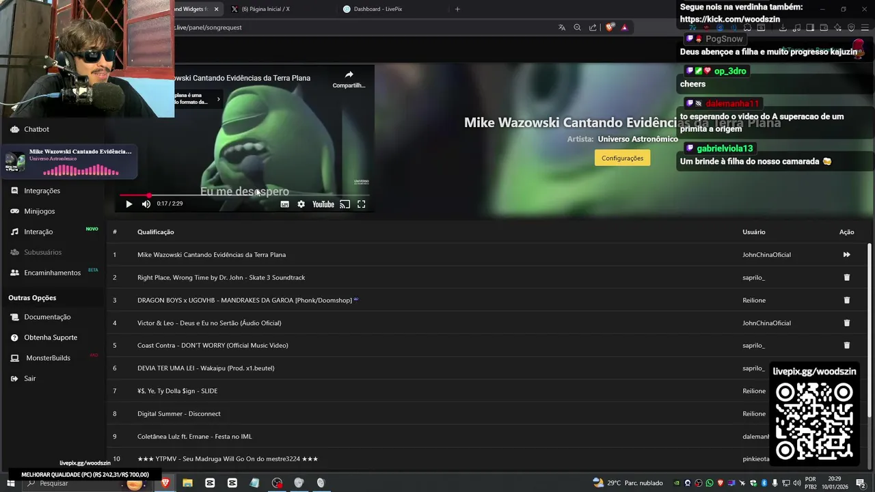Open the Windows Start menu

[x=10, y=483]
